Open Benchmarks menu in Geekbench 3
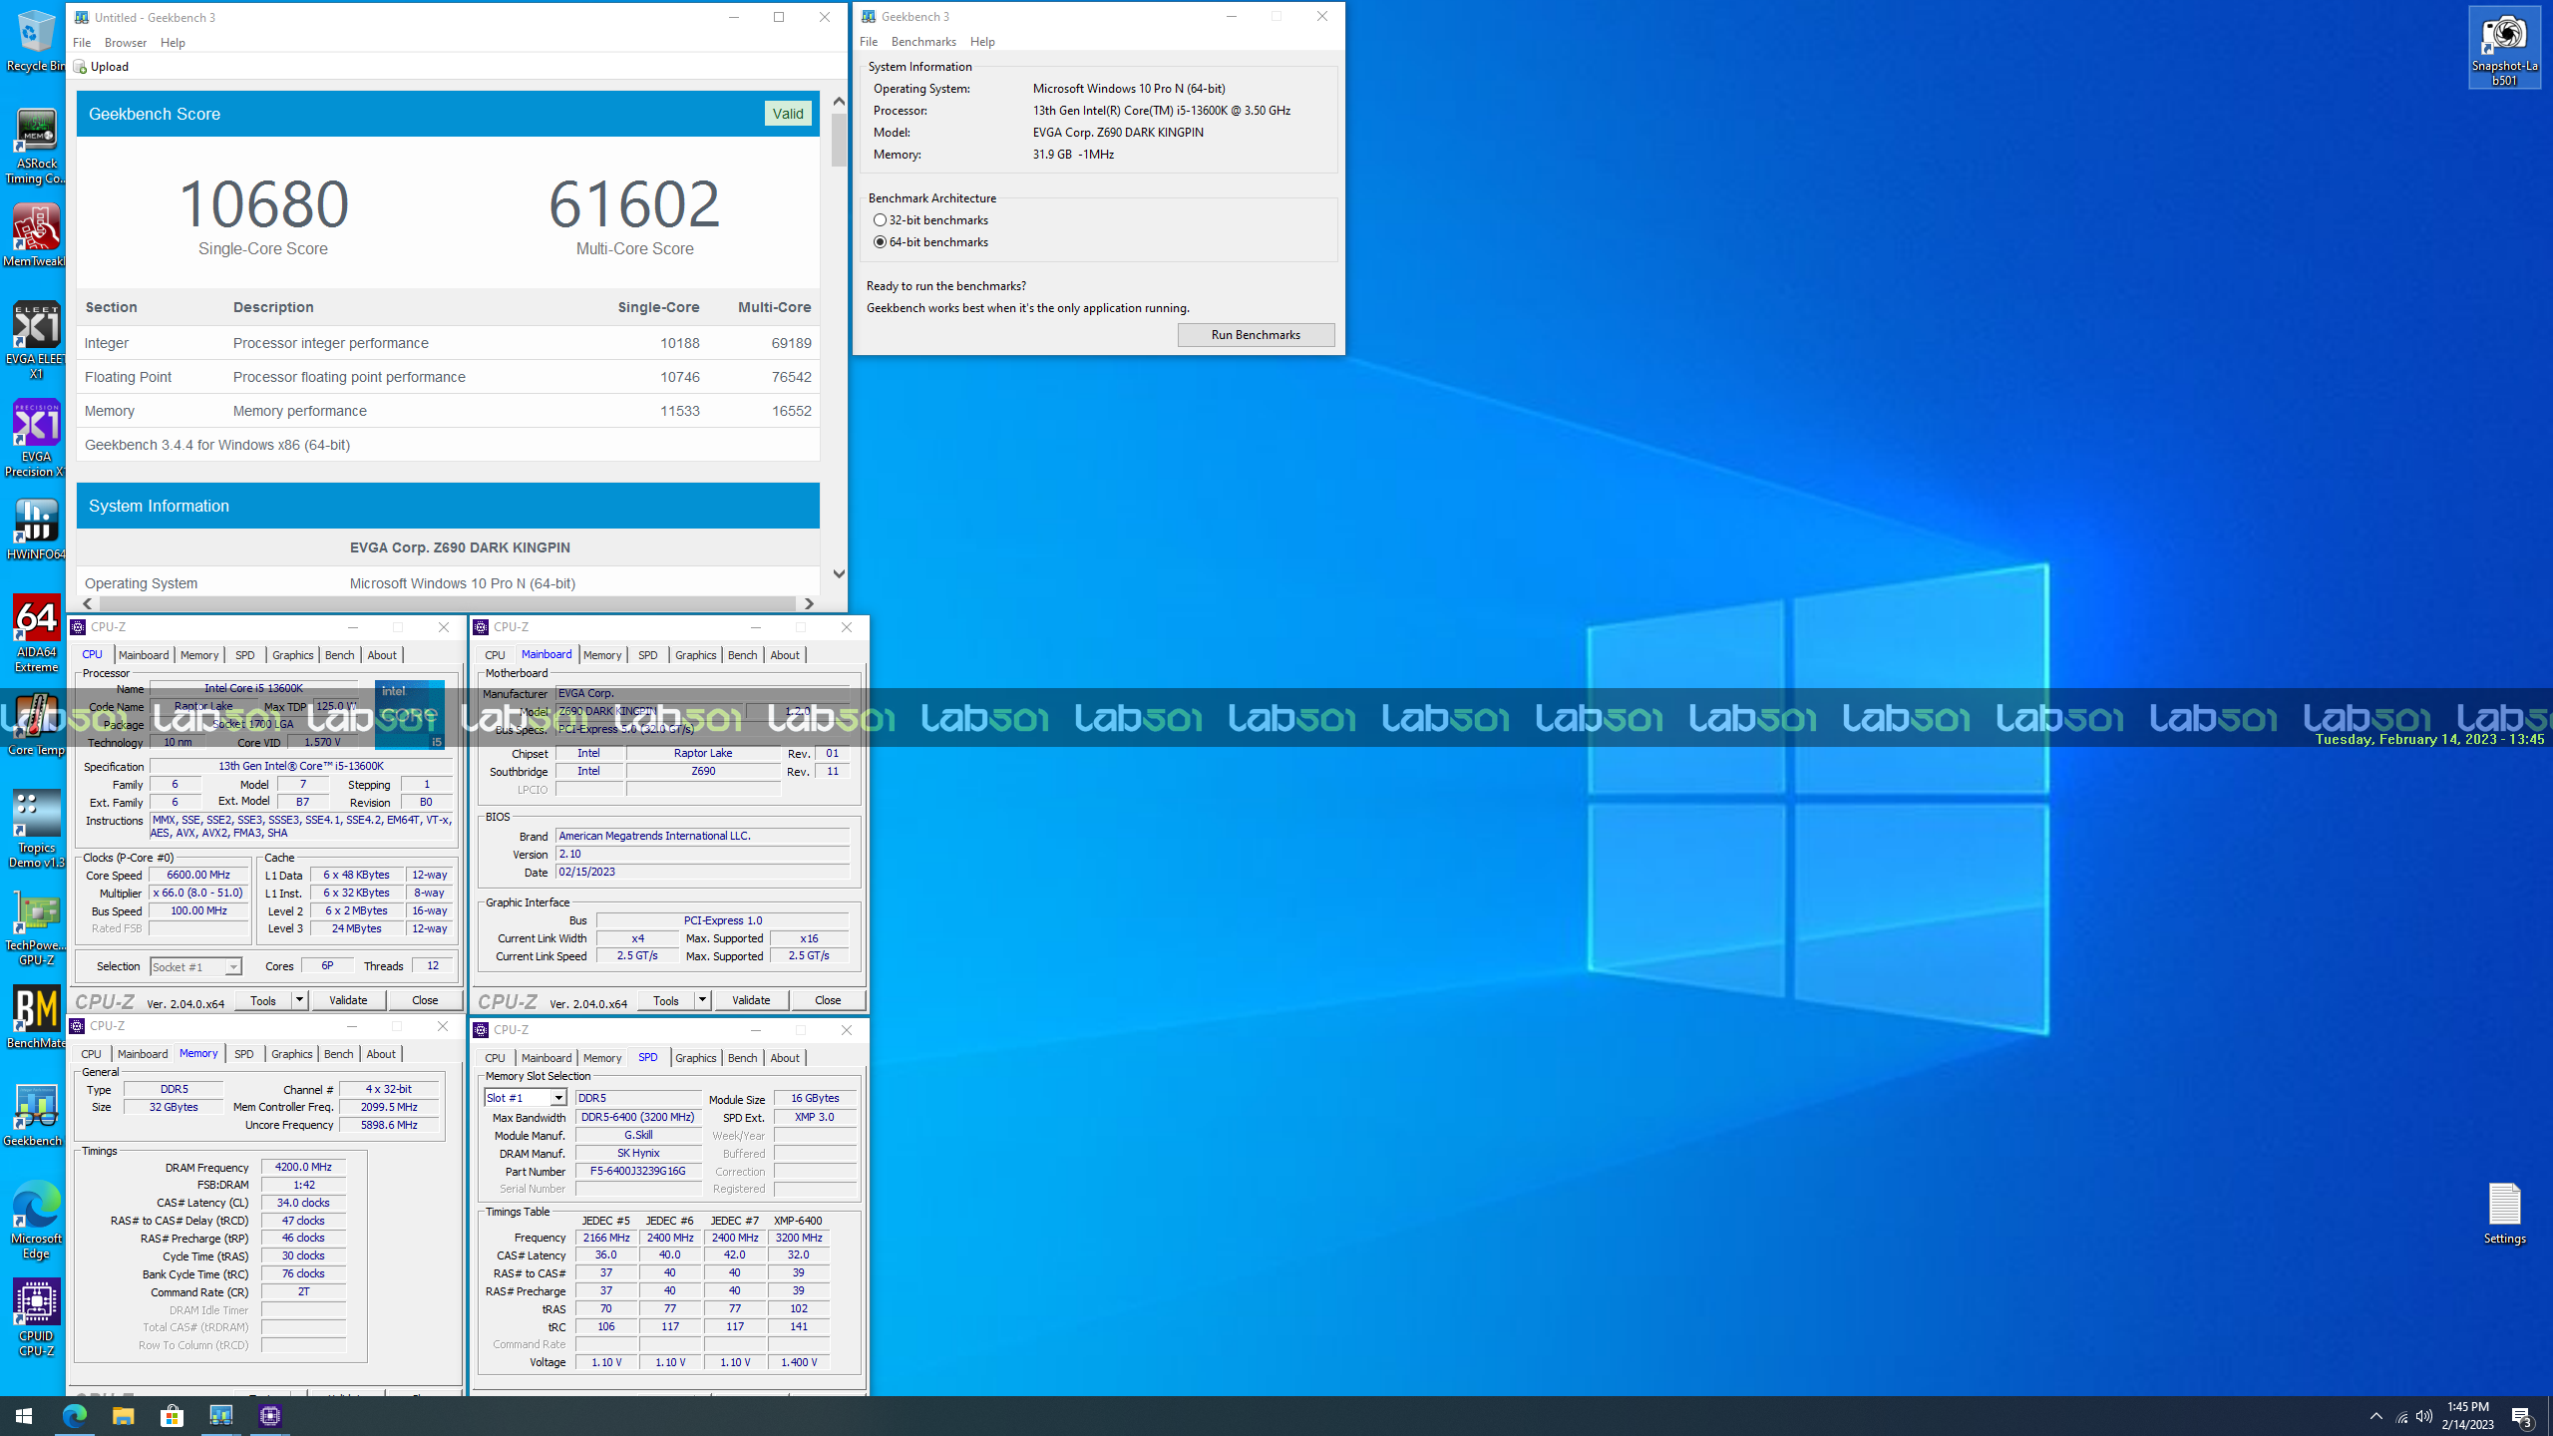This screenshot has width=2553, height=1436. pyautogui.click(x=923, y=42)
